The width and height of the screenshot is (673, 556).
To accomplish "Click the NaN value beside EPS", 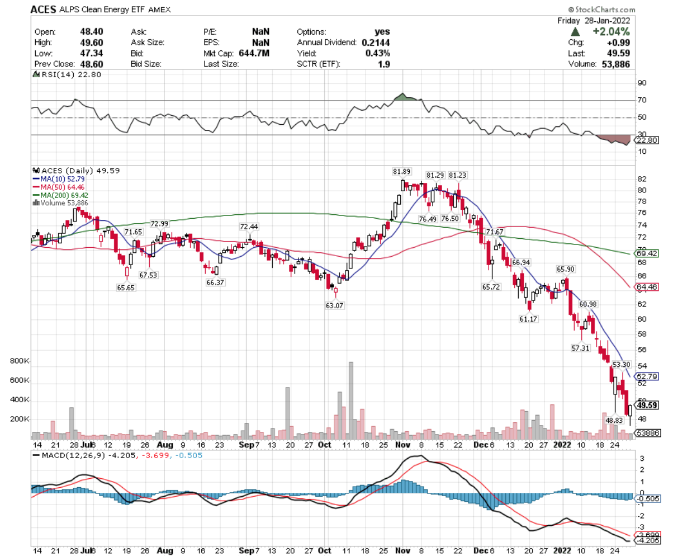I will point(260,43).
